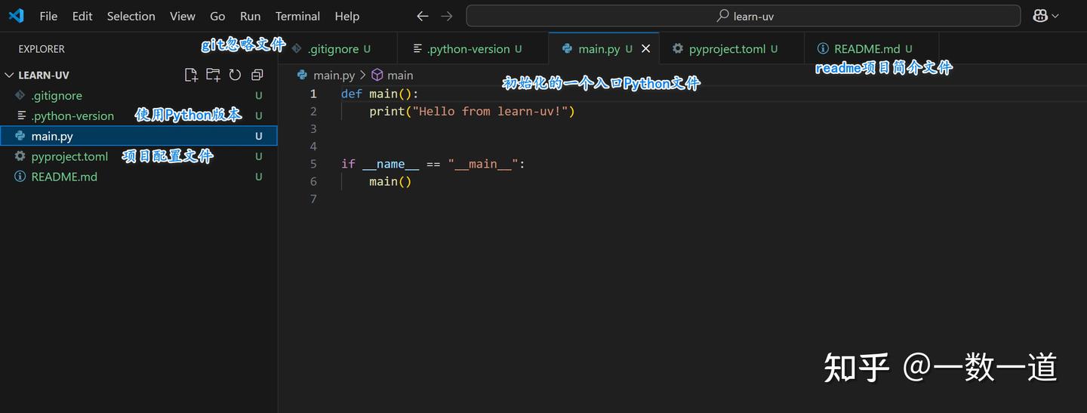Screen dimensions: 1087x413
Task: Click the gear icon beside pyproject.toml in Explorer
Action: click(20, 156)
